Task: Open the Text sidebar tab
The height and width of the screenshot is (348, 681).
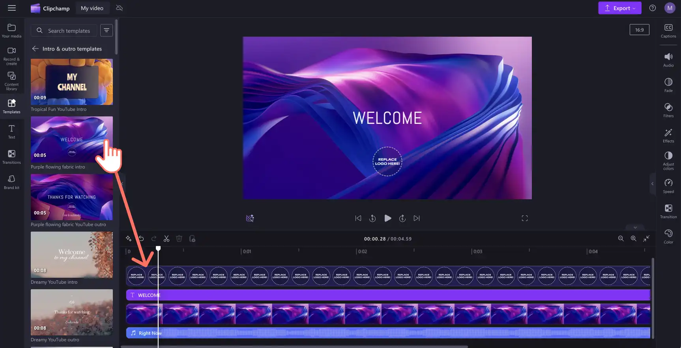Action: 11,131
